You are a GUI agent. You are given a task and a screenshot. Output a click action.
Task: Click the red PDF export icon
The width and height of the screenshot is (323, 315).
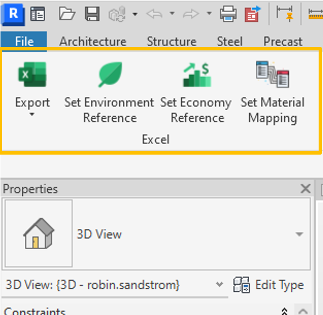[253, 14]
